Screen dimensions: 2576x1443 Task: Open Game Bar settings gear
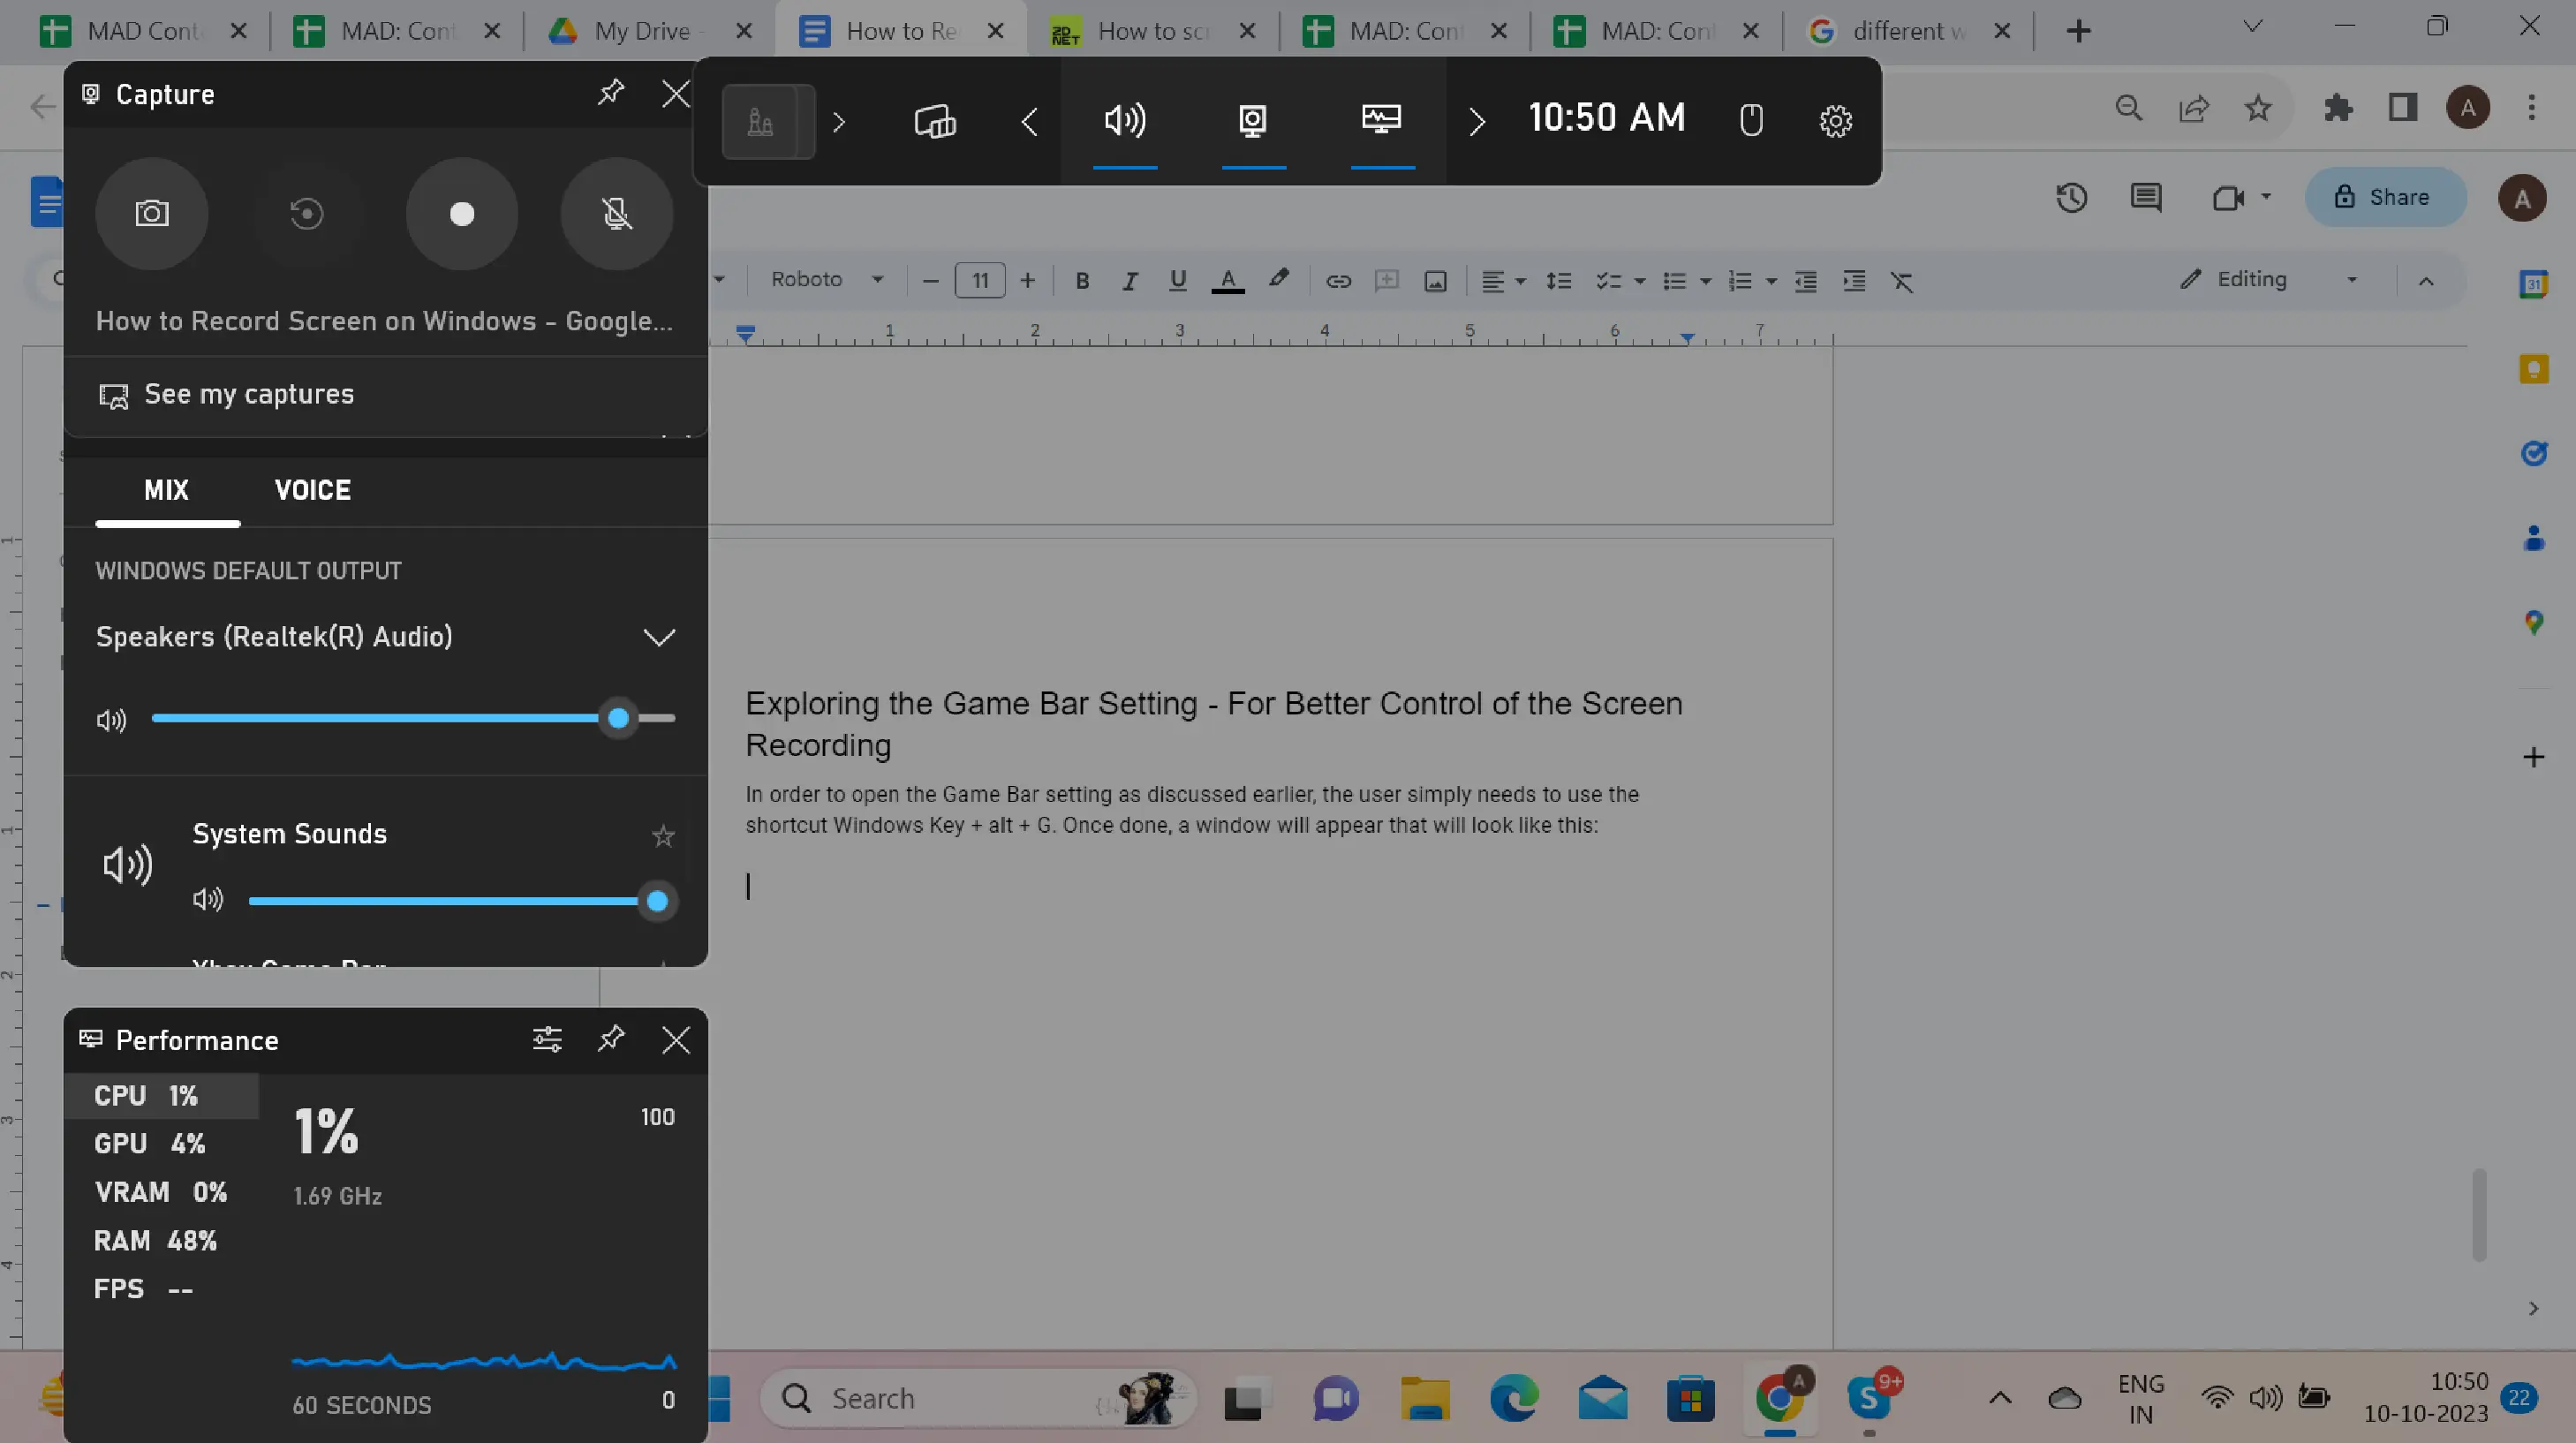(x=1836, y=121)
